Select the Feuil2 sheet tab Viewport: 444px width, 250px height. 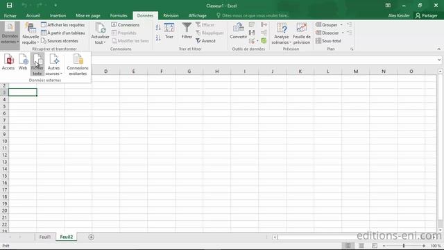(67, 237)
